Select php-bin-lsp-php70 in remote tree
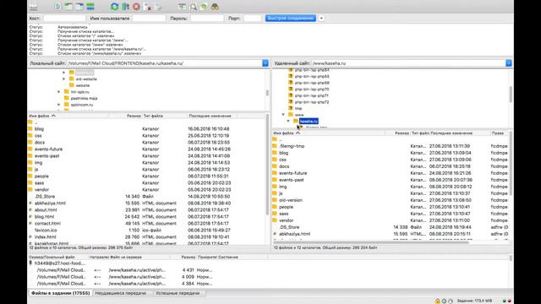This screenshot has height=304, width=541. [312, 90]
